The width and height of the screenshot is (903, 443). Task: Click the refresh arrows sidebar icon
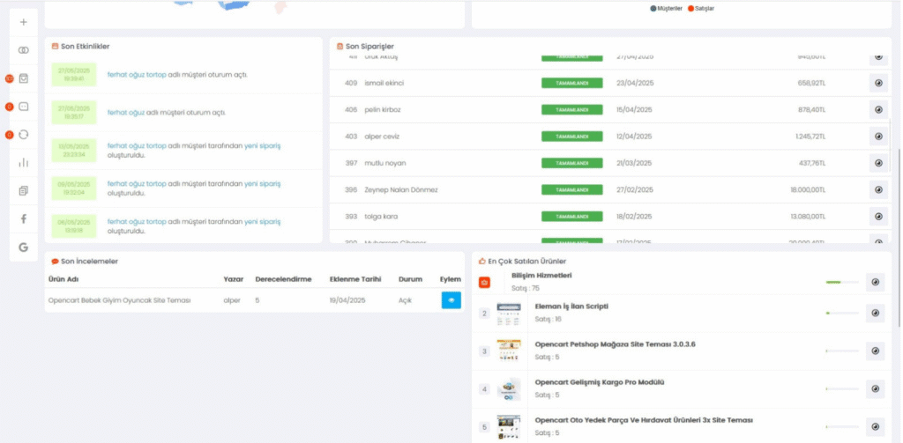(x=23, y=134)
